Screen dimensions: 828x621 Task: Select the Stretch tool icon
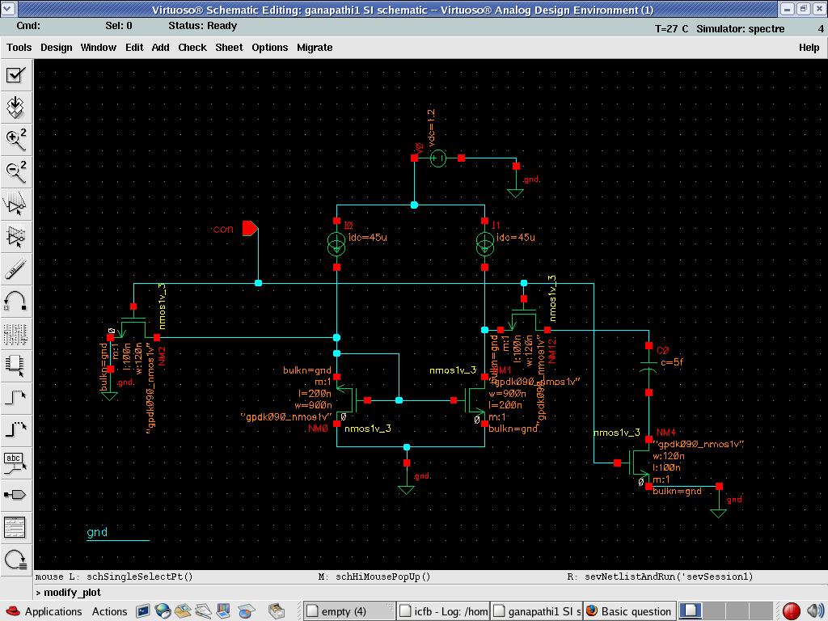point(15,204)
